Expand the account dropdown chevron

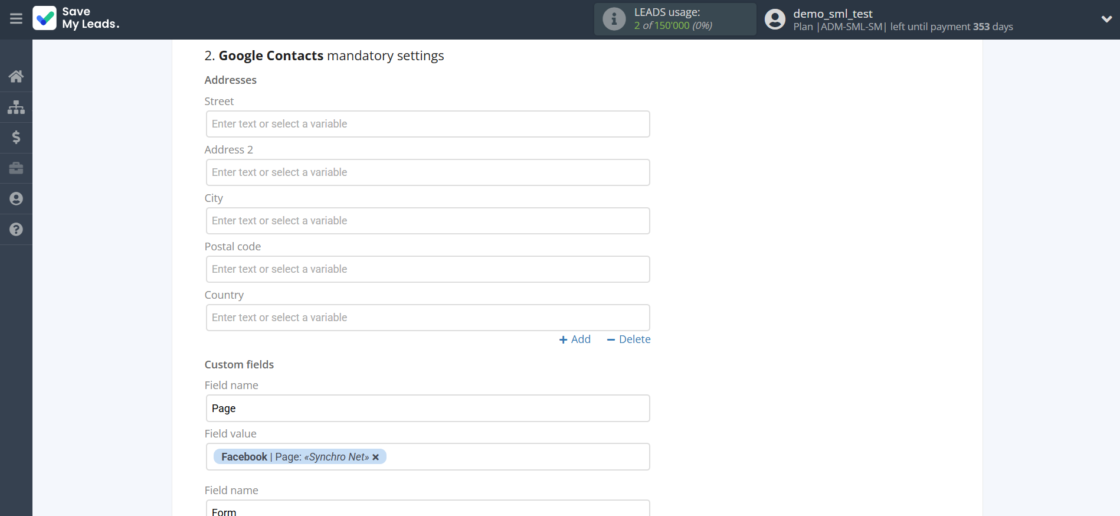pos(1106,19)
